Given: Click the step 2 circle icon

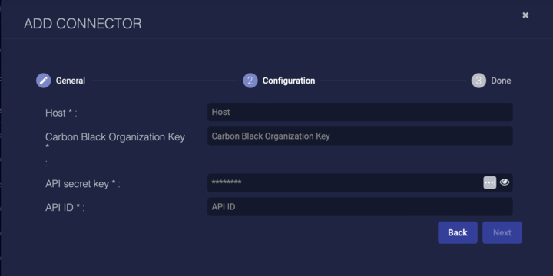Looking at the screenshot, I should tap(250, 80).
